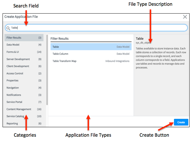Image resolution: width=191 pixels, height=141 pixels.
Task: Click the Create Application File dialog title
Action: (x=21, y=17)
